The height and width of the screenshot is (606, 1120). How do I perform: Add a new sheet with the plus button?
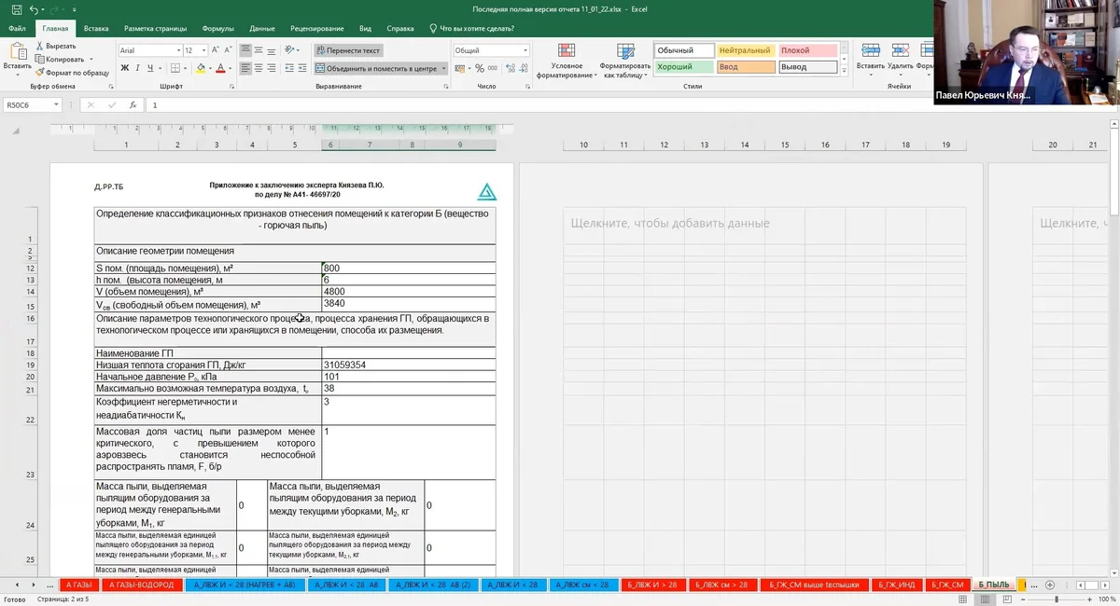[1050, 585]
